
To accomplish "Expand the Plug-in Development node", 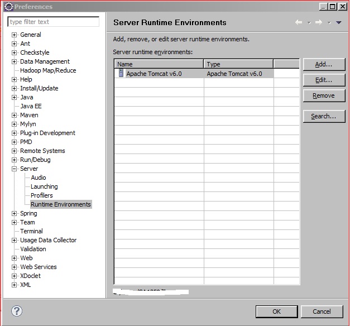I will pos(15,133).
